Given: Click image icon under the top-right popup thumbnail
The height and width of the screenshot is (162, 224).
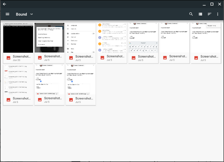Looking at the screenshot, I should click(196, 58).
